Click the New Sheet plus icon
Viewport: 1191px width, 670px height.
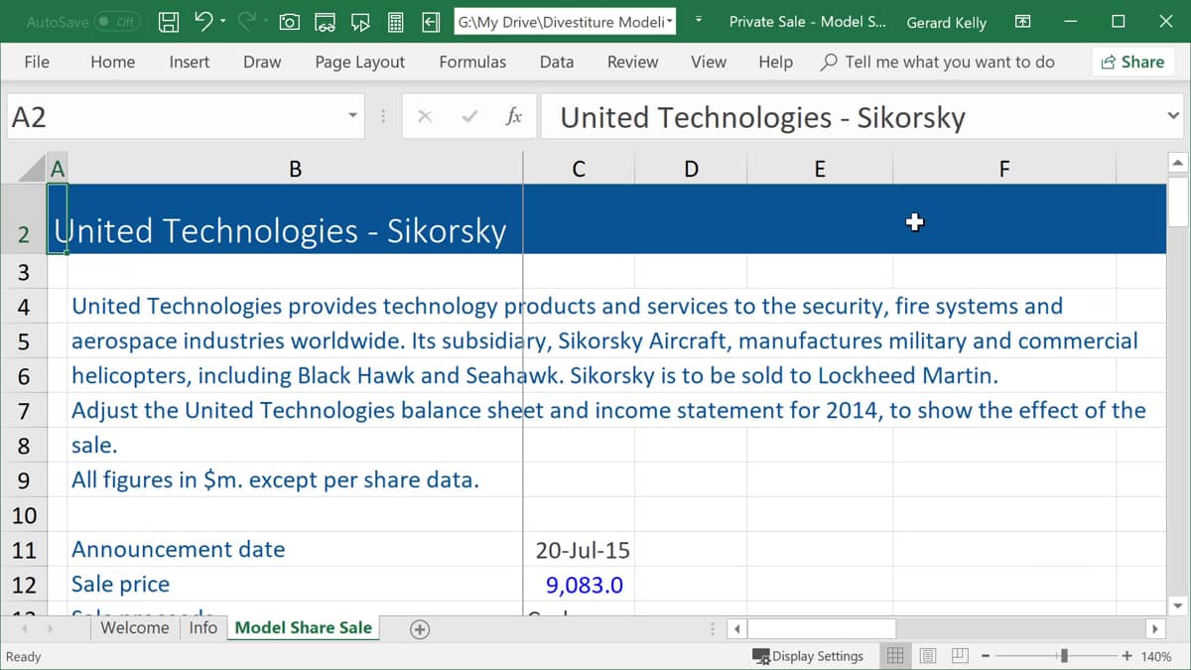[420, 628]
